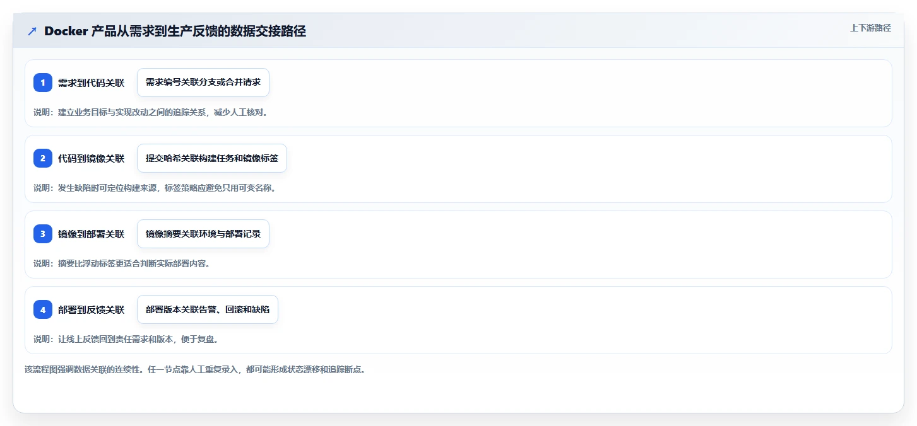The image size is (917, 426).
Task: Click the 需求到代码关联 step label
Action: coord(91,83)
